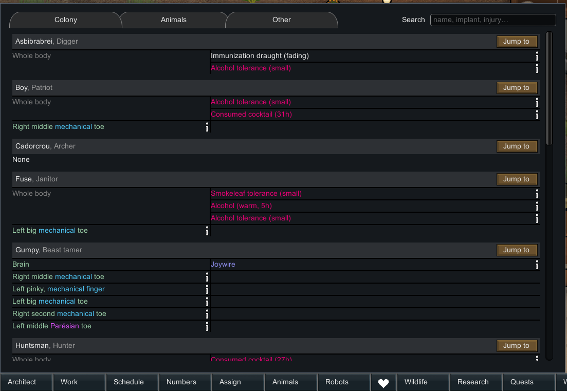The width and height of the screenshot is (567, 391).
Task: Open info for Alcohol (warm, 5h)
Action: (537, 206)
